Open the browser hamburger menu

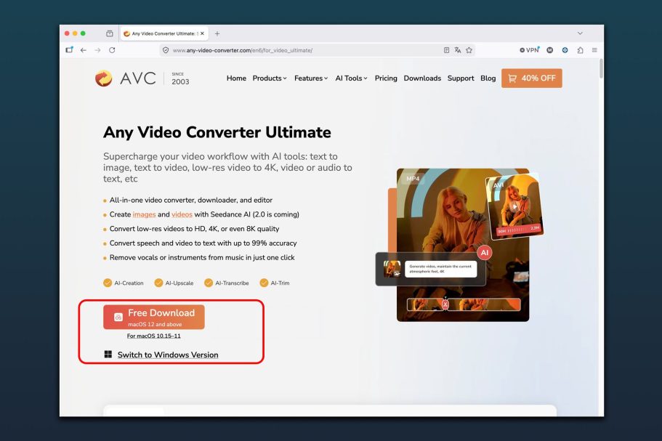(594, 50)
